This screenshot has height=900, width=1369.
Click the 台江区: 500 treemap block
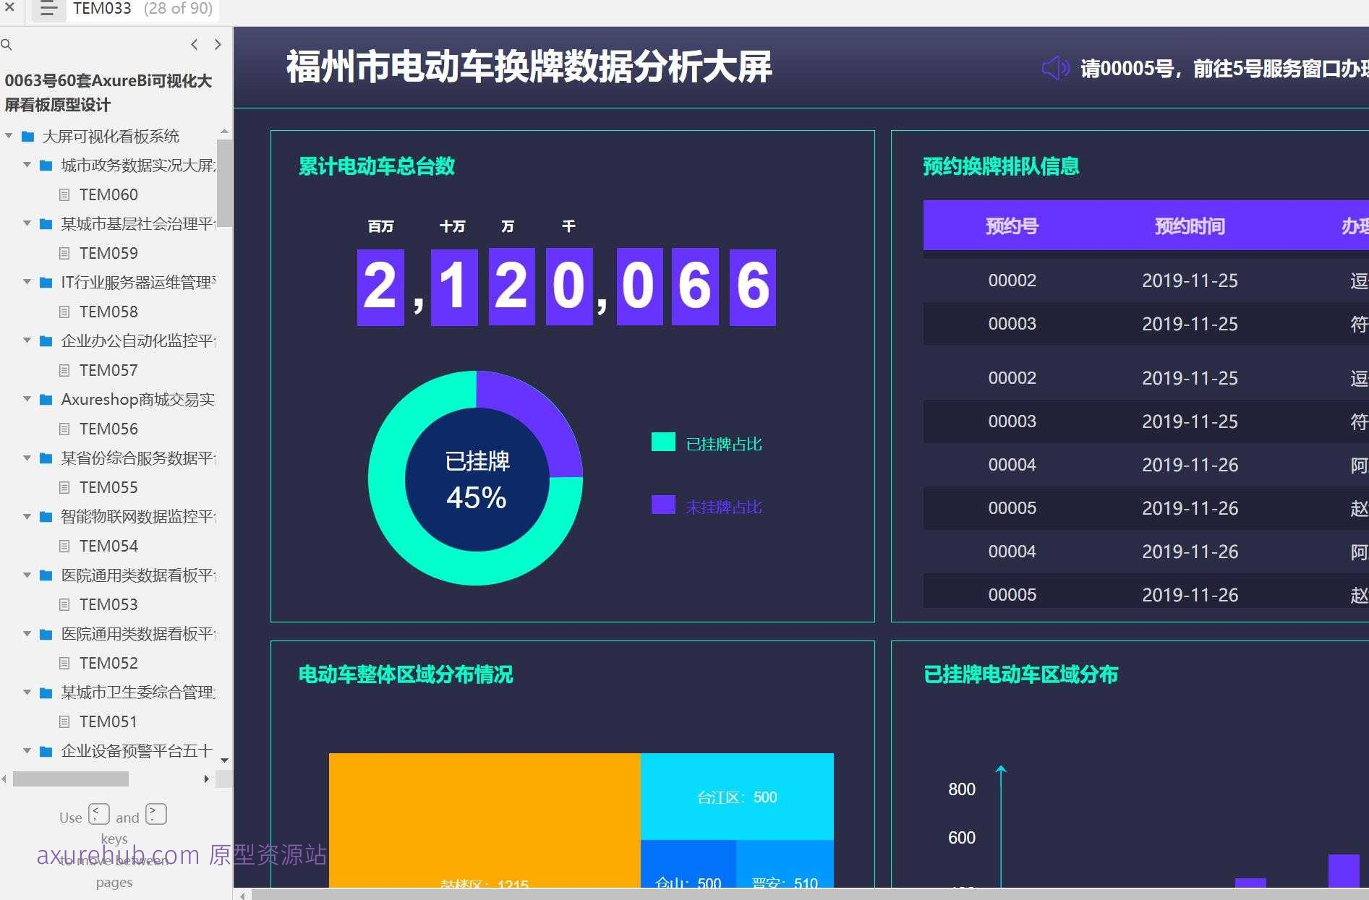(737, 797)
